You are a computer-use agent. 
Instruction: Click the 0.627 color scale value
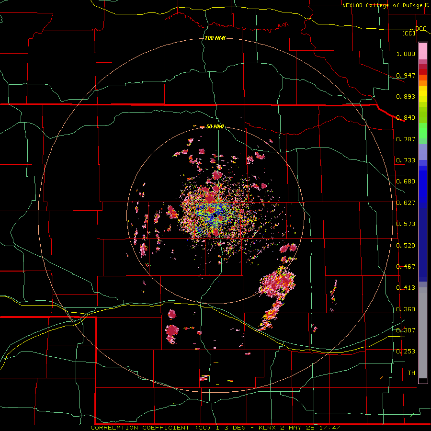406,203
